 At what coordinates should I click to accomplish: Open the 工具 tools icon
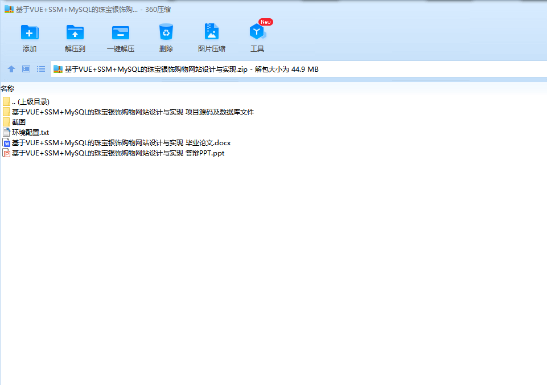click(257, 32)
